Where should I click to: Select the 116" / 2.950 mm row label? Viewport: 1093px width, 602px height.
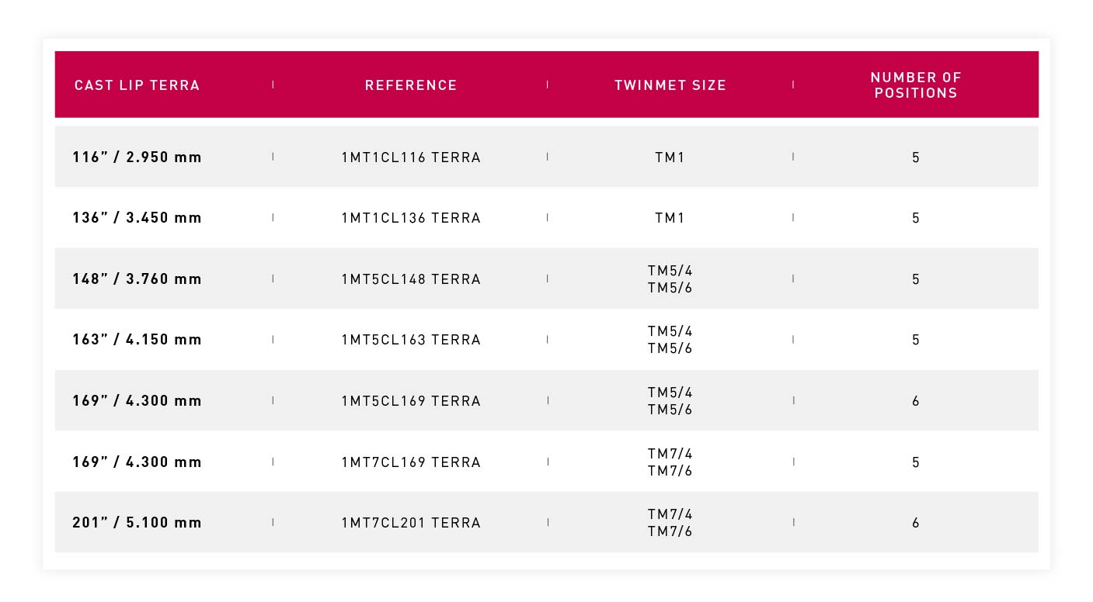click(137, 157)
